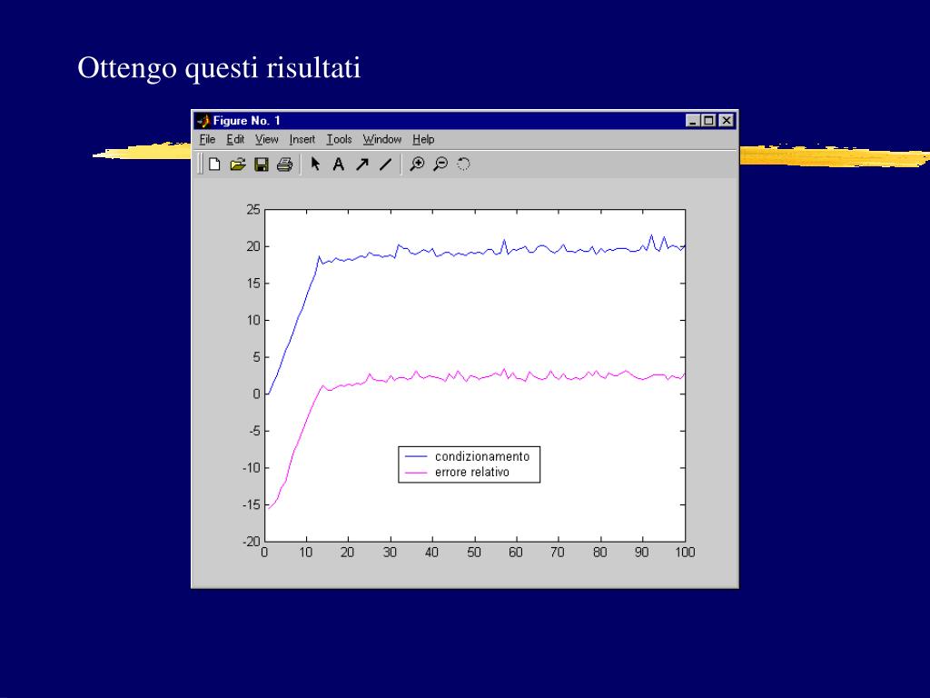This screenshot has width=930, height=698.
Task: Click the y-axis label -15
Action: [x=252, y=504]
